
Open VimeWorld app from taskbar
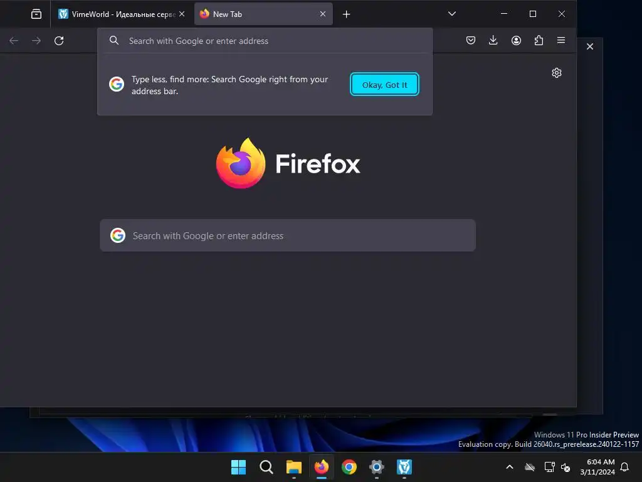404,467
